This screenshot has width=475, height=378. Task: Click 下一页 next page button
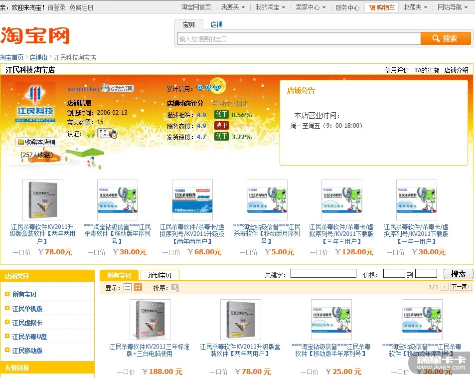pyautogui.click(x=461, y=287)
